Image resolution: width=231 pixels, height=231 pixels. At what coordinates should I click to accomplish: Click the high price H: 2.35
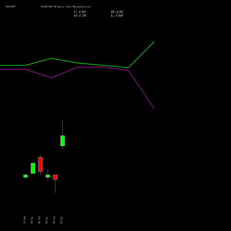117,12
